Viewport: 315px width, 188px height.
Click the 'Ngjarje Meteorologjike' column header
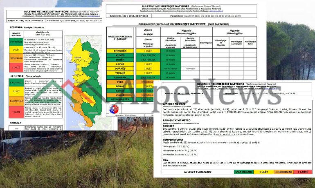[x=186, y=32]
